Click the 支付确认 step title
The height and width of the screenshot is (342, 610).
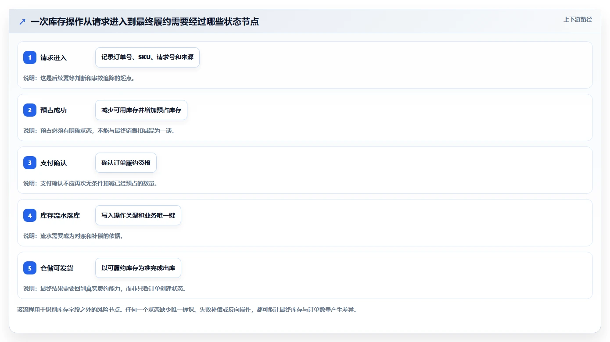point(54,163)
